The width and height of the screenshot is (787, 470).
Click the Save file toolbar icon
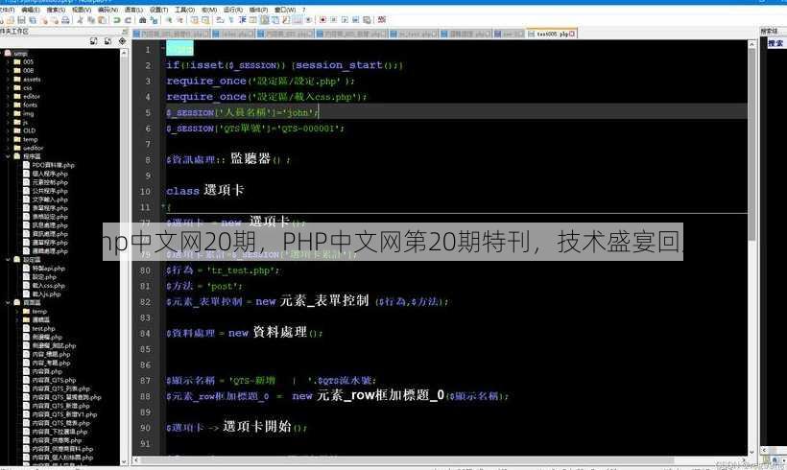point(21,20)
